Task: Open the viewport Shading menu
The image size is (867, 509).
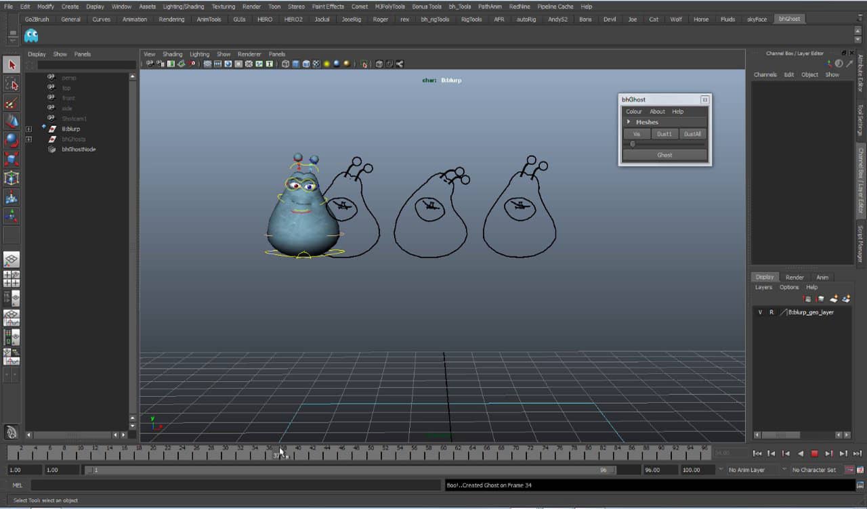Action: pos(172,54)
